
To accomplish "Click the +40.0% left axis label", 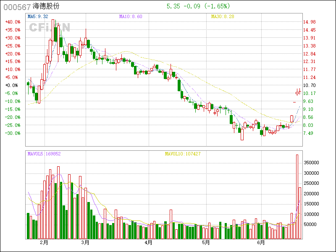I will [x=13, y=22].
